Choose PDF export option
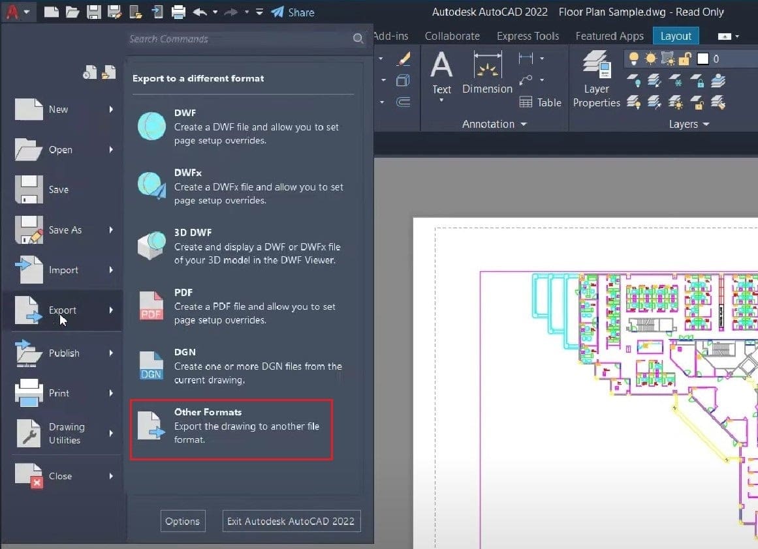Screen dimensions: 758x549 click(242, 306)
